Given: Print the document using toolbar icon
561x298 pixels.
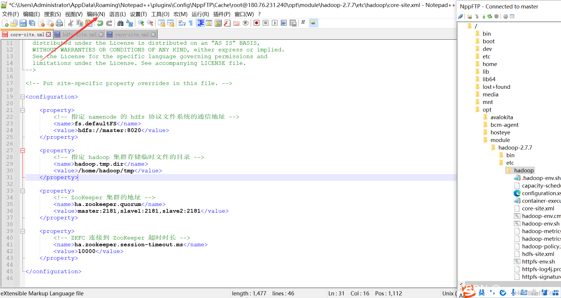Looking at the screenshot, I should coord(59,23).
